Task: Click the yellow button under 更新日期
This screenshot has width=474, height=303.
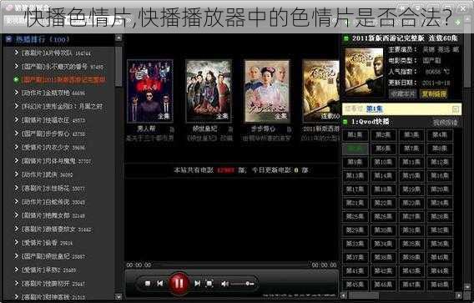Action: click(434, 94)
